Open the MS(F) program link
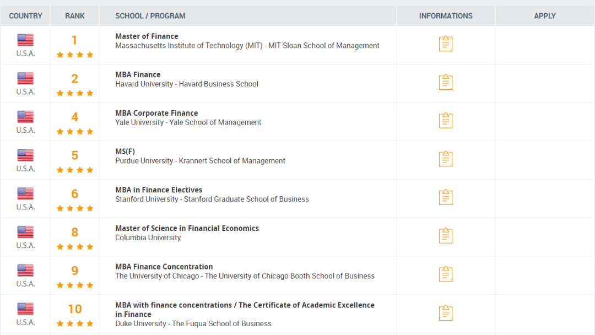This screenshot has width=595, height=335. pos(125,152)
